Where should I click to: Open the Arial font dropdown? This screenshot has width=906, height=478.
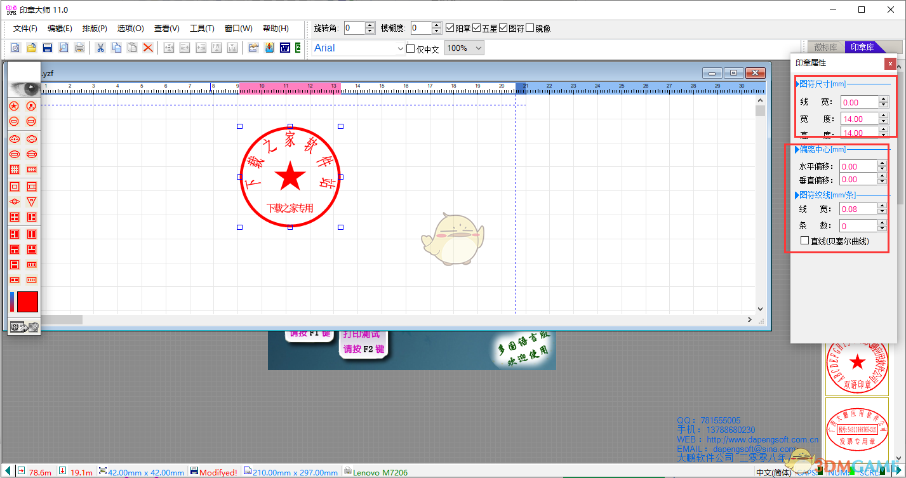point(400,48)
